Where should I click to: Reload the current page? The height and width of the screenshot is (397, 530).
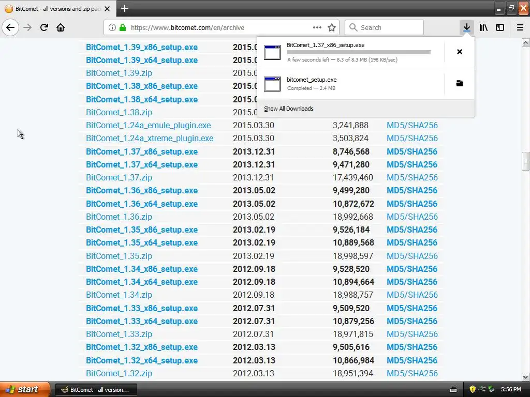44,27
